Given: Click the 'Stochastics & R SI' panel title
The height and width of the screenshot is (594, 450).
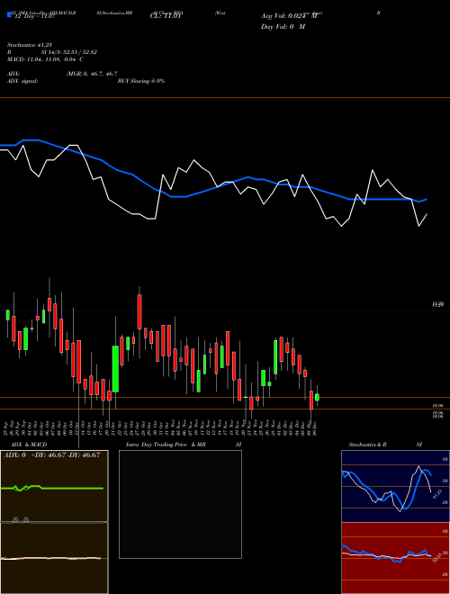Looking at the screenshot, I should (x=385, y=445).
